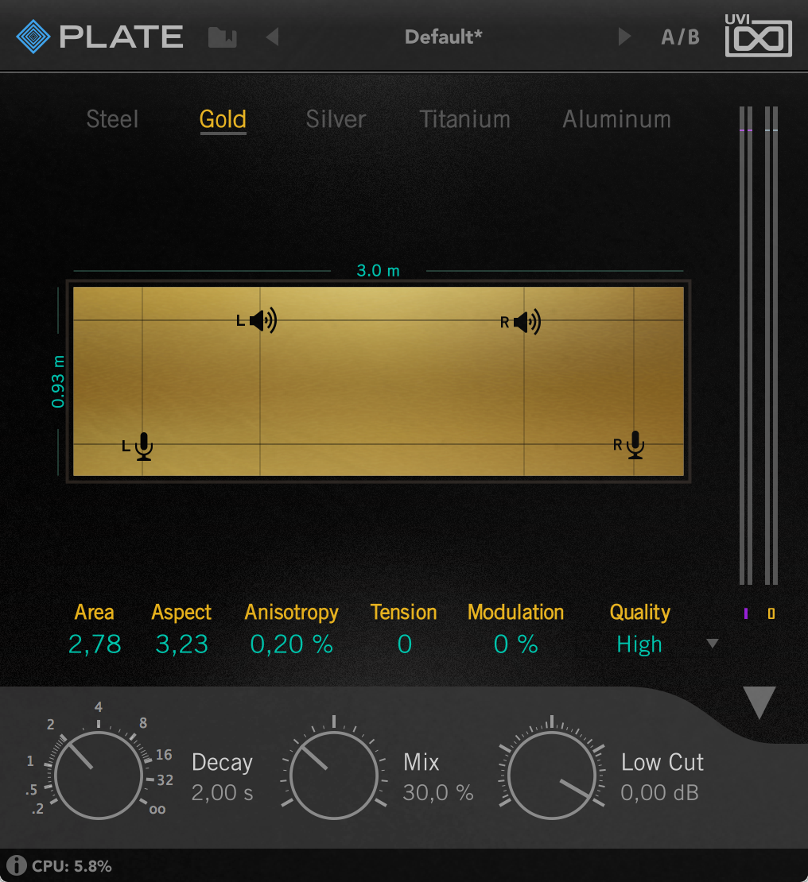Open the preset browser folder icon
Screen dimensions: 808x882
click(223, 36)
